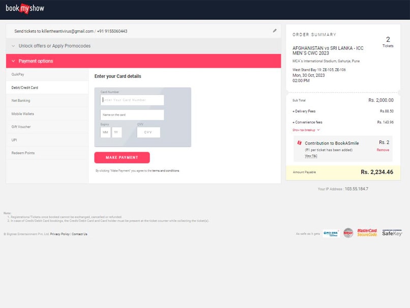Expand Show tax breakup
The width and height of the screenshot is (410, 308).
click(x=306, y=130)
